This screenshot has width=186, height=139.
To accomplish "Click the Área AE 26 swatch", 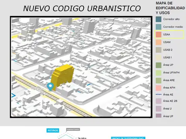I will point(158,101).
